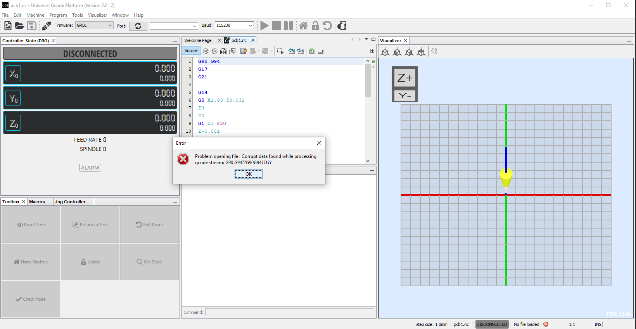Click the connect to controller plug icon
Viewport: 636px width, 329px height.
47,26
